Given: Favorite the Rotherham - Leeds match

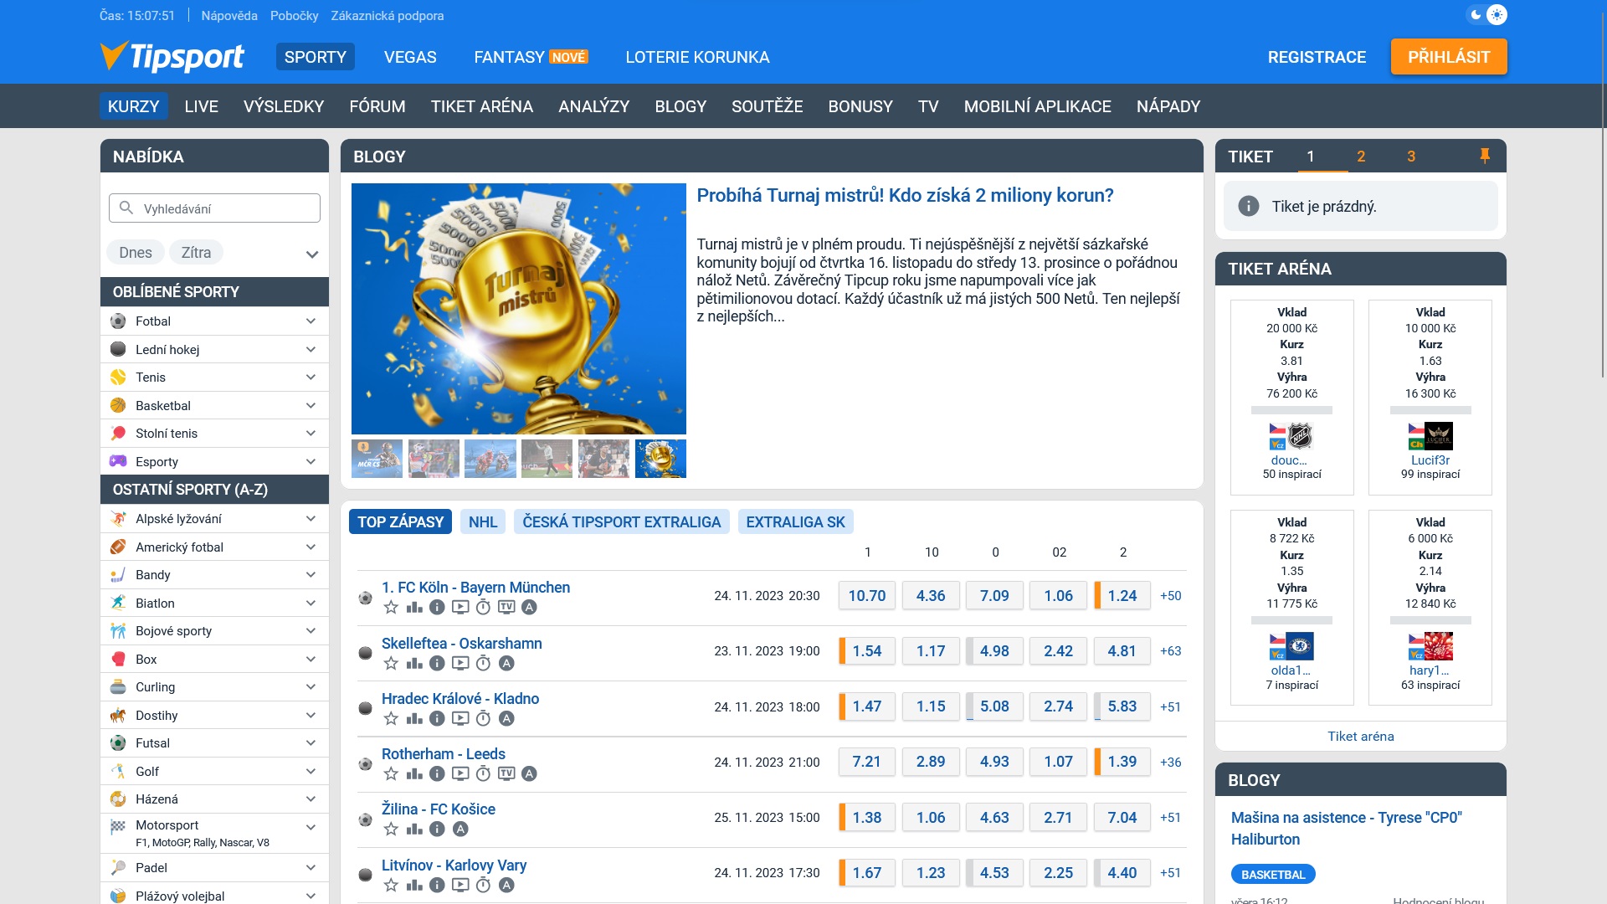Looking at the screenshot, I should pyautogui.click(x=391, y=774).
